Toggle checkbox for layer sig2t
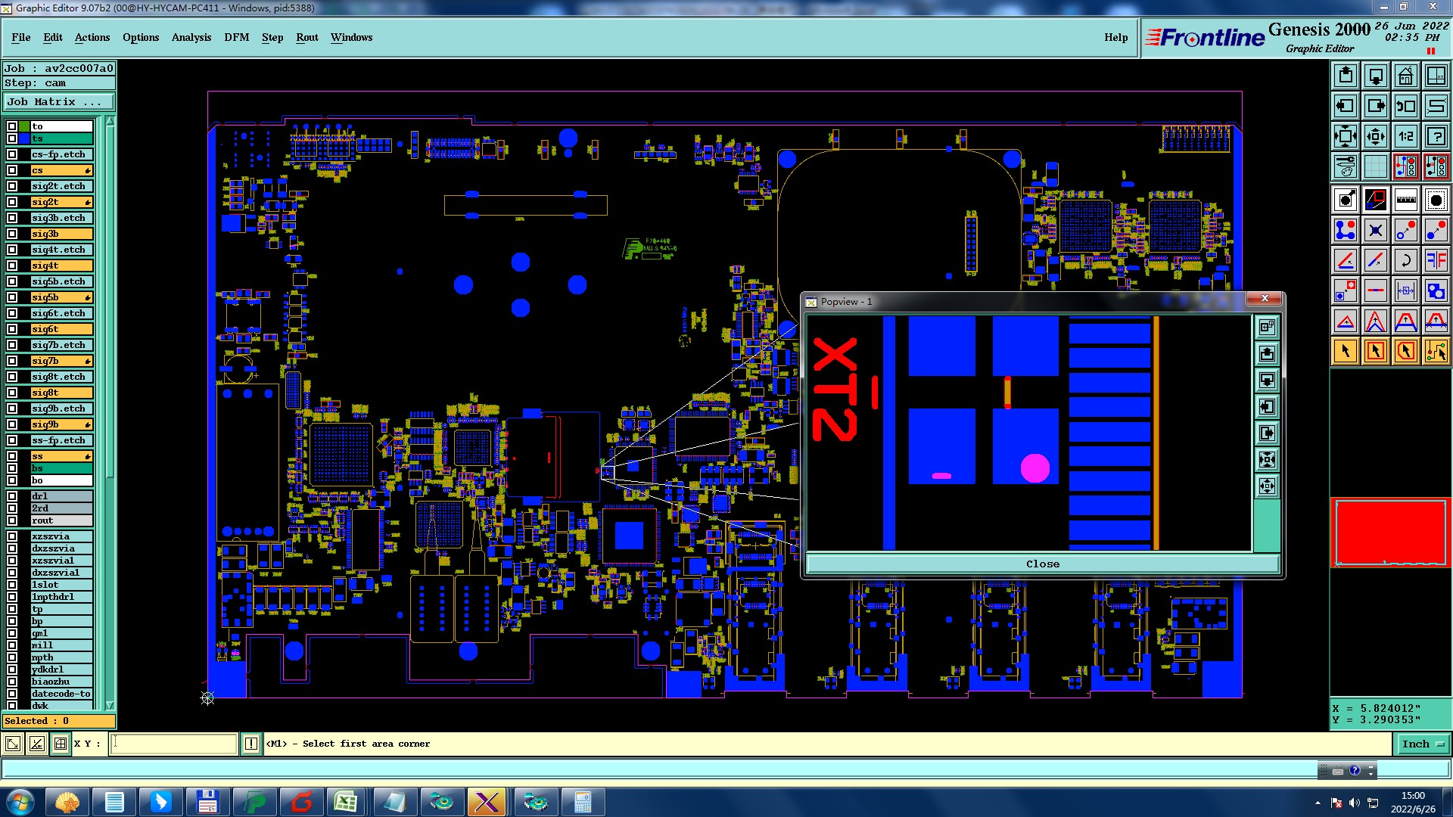 click(12, 202)
